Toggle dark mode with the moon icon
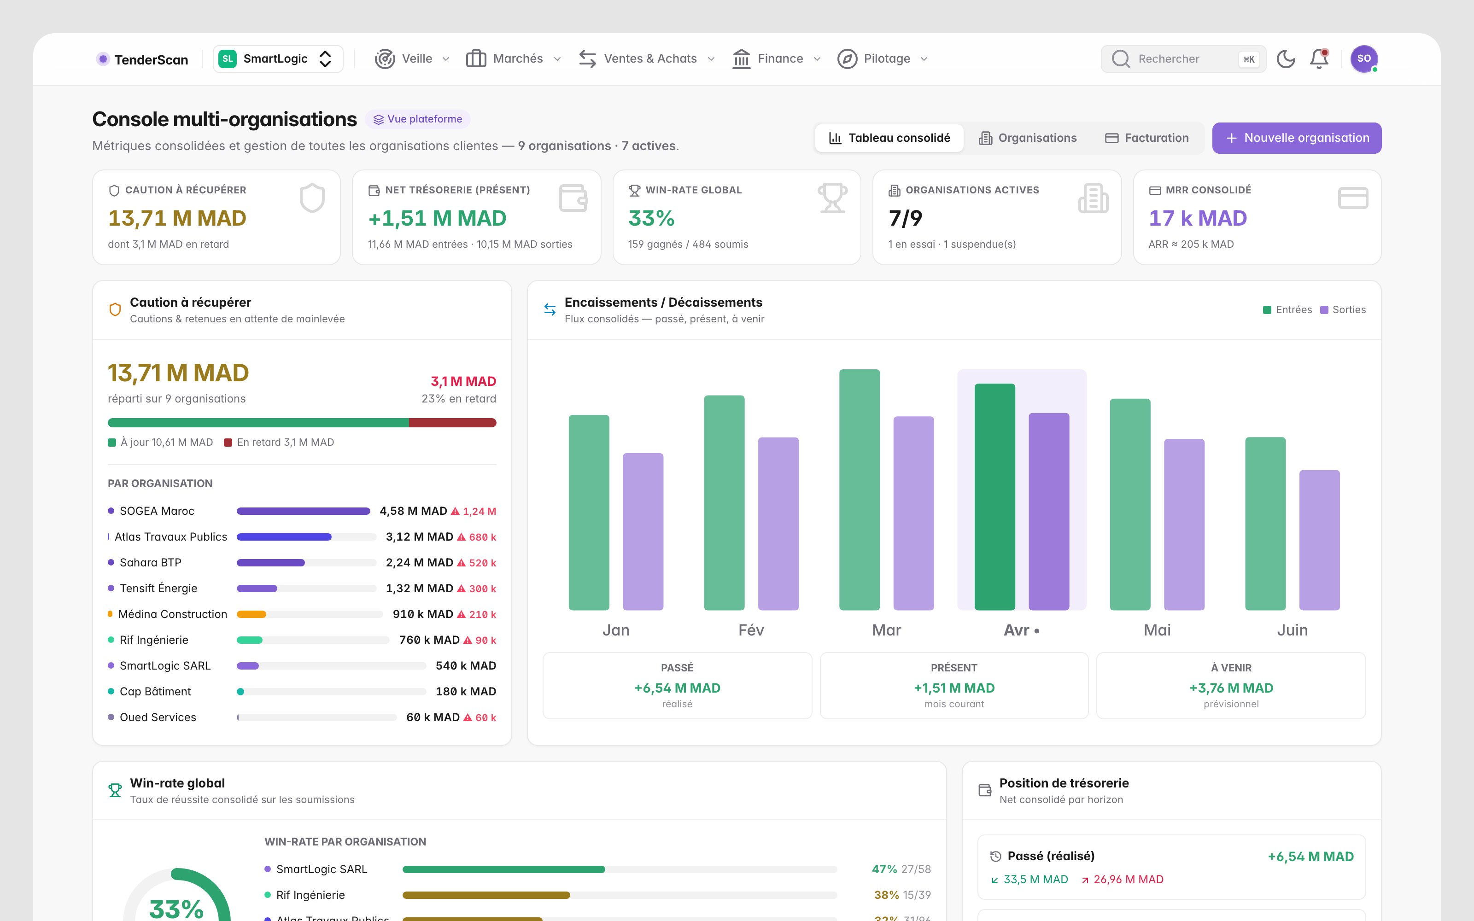Viewport: 1474px width, 921px height. coord(1286,59)
